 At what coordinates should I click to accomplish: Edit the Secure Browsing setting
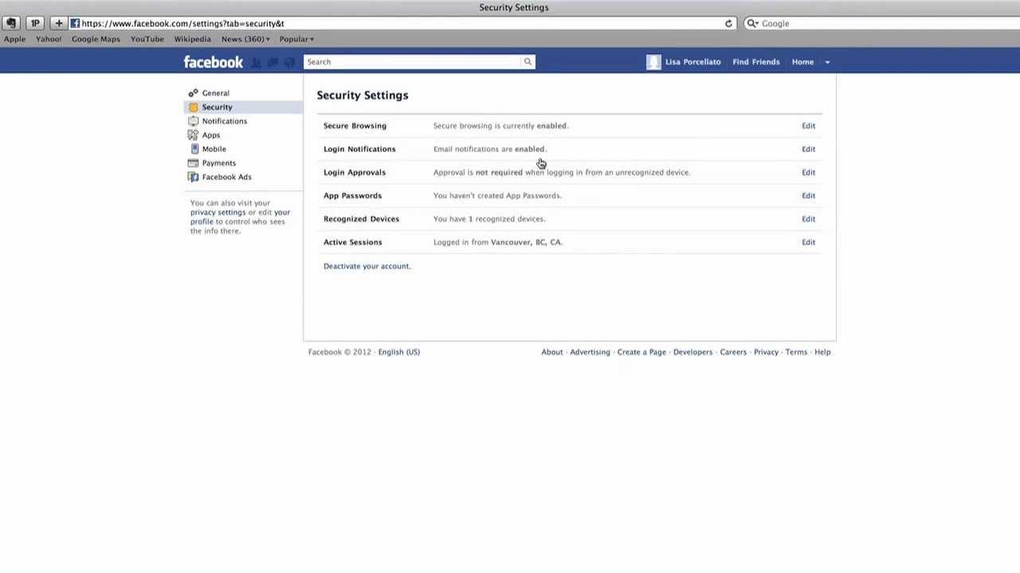pos(808,126)
